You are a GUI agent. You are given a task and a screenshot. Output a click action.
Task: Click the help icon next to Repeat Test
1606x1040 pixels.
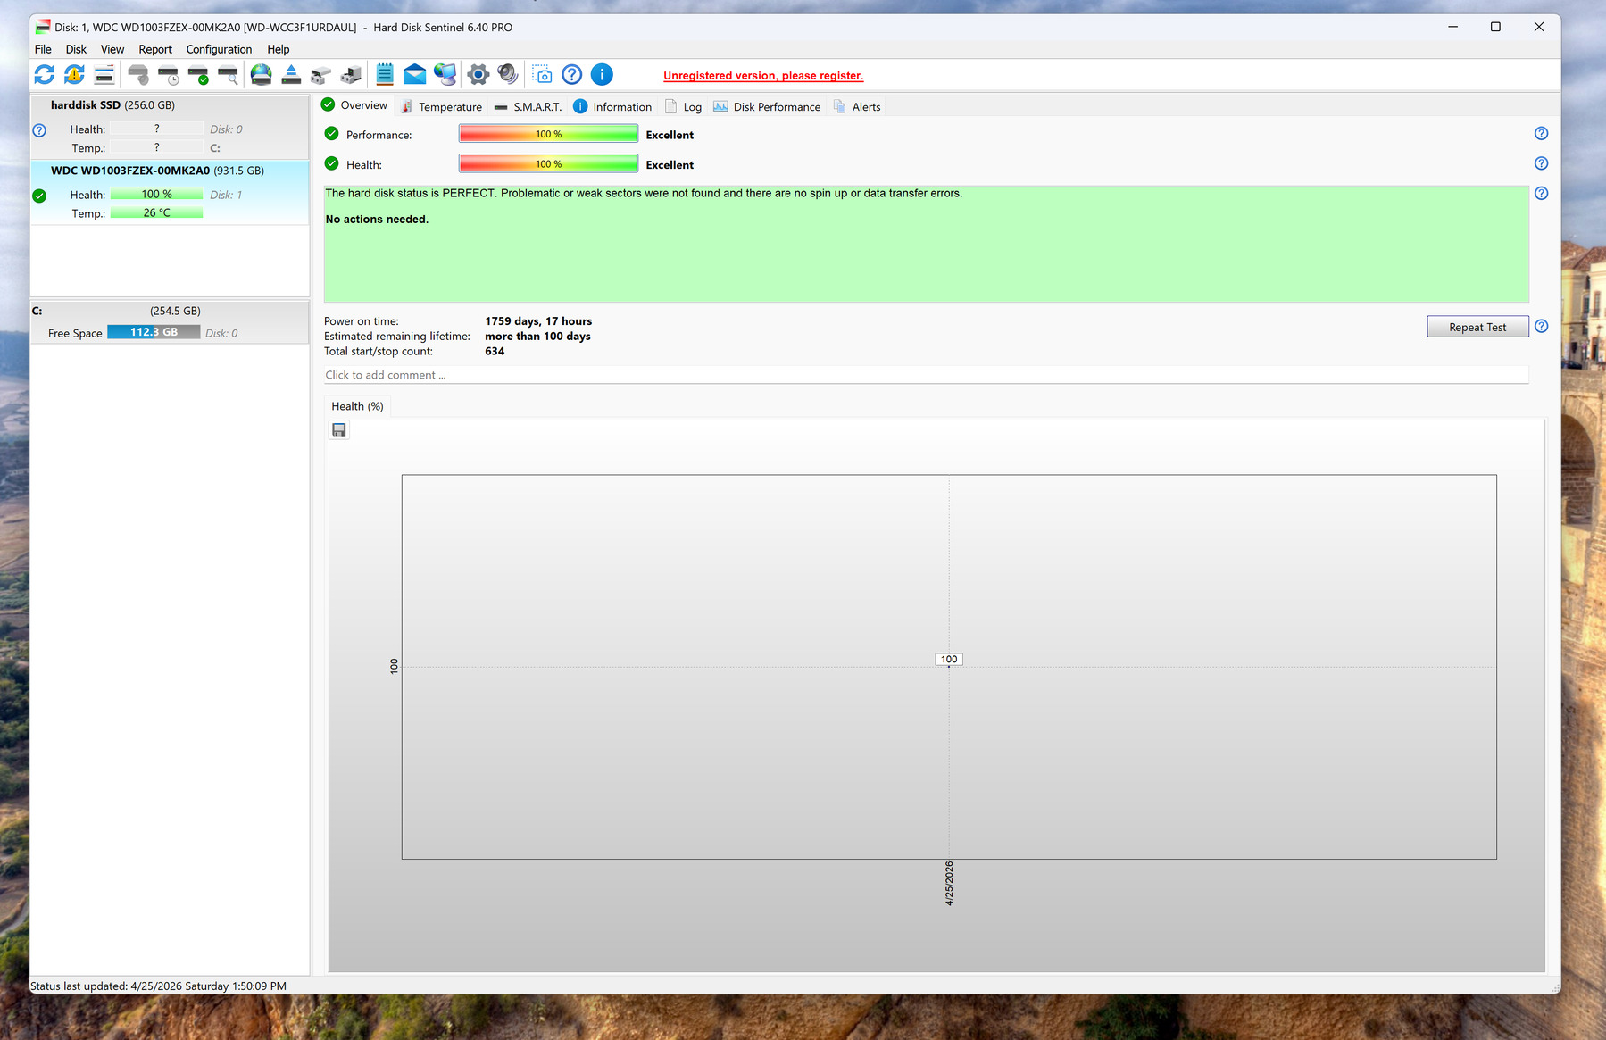coord(1541,327)
